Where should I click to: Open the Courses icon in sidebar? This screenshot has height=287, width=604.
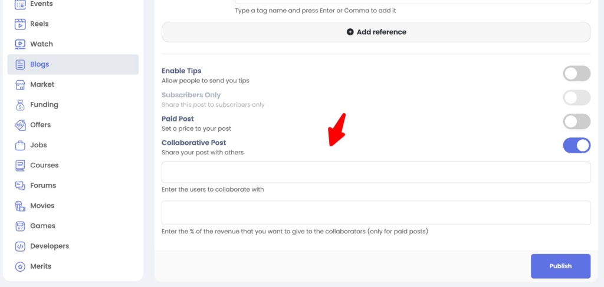20,166
